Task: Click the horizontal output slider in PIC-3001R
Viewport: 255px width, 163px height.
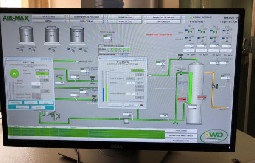Action: tap(126, 101)
